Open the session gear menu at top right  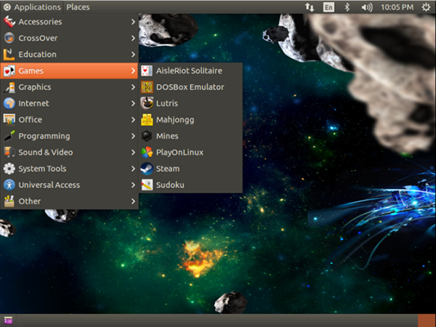pyautogui.click(x=425, y=7)
